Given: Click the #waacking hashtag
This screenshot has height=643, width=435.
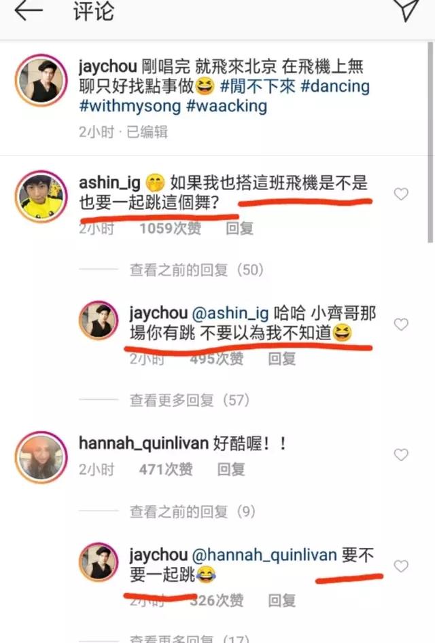Looking at the screenshot, I should [x=226, y=106].
